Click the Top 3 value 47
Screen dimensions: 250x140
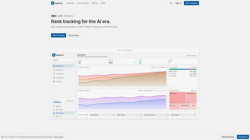point(80,63)
